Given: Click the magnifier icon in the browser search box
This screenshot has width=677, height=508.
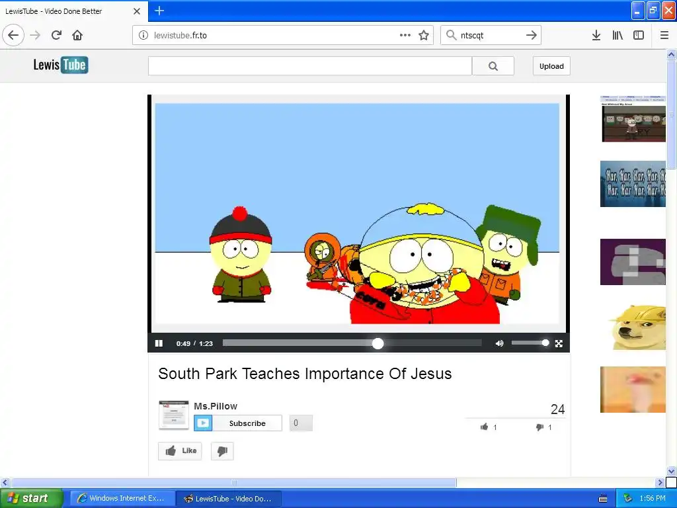Looking at the screenshot, I should (x=451, y=34).
